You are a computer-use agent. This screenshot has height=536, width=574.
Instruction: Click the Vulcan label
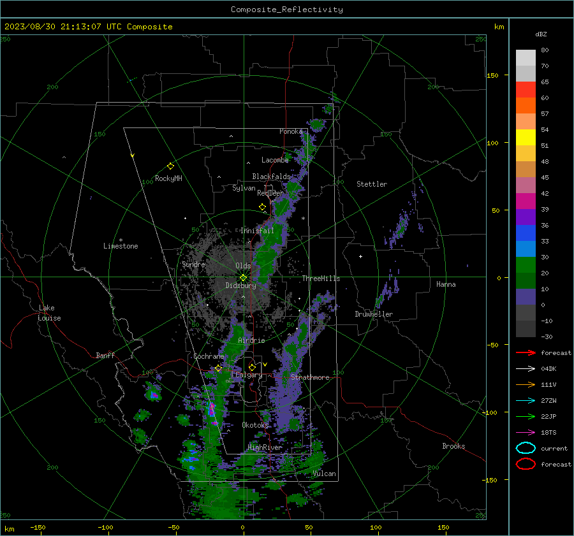325,474
